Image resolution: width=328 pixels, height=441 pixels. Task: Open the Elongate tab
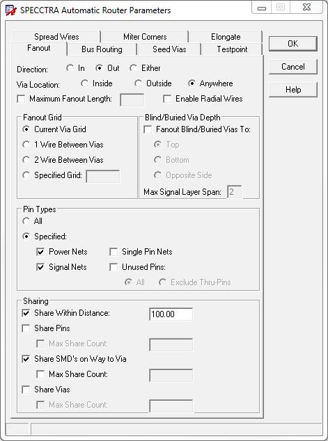(x=226, y=37)
